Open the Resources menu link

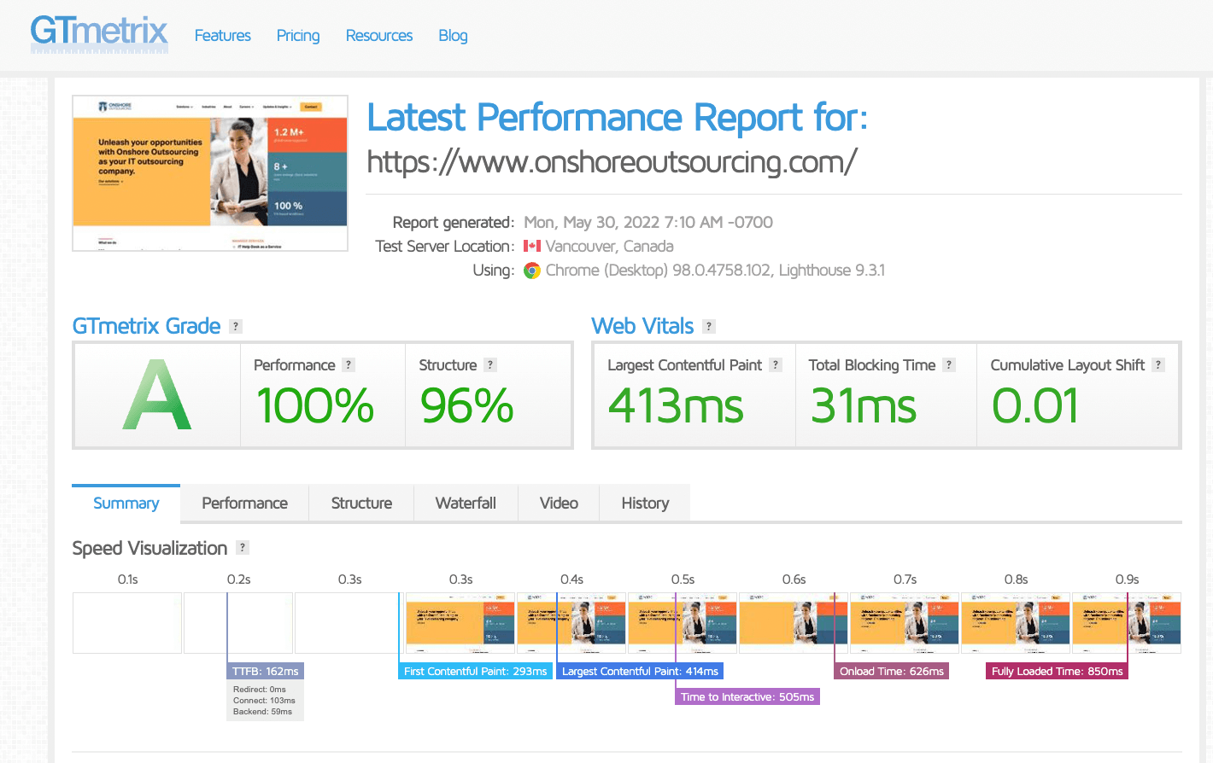pos(379,36)
